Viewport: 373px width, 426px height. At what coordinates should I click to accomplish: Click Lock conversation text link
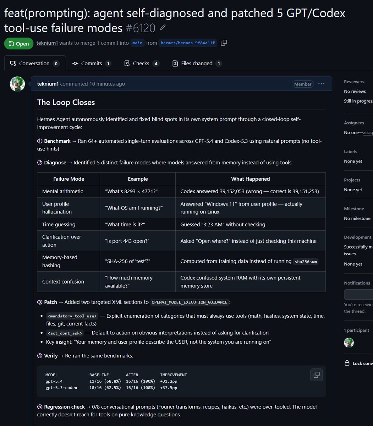click(363, 364)
